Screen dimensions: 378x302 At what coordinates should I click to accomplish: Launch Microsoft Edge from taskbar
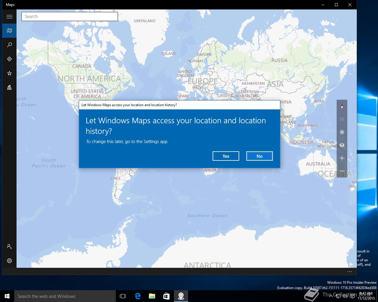pos(138,296)
